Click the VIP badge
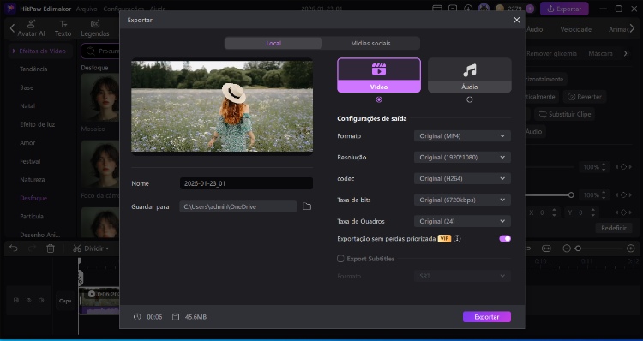This screenshot has width=643, height=341. (x=444, y=238)
